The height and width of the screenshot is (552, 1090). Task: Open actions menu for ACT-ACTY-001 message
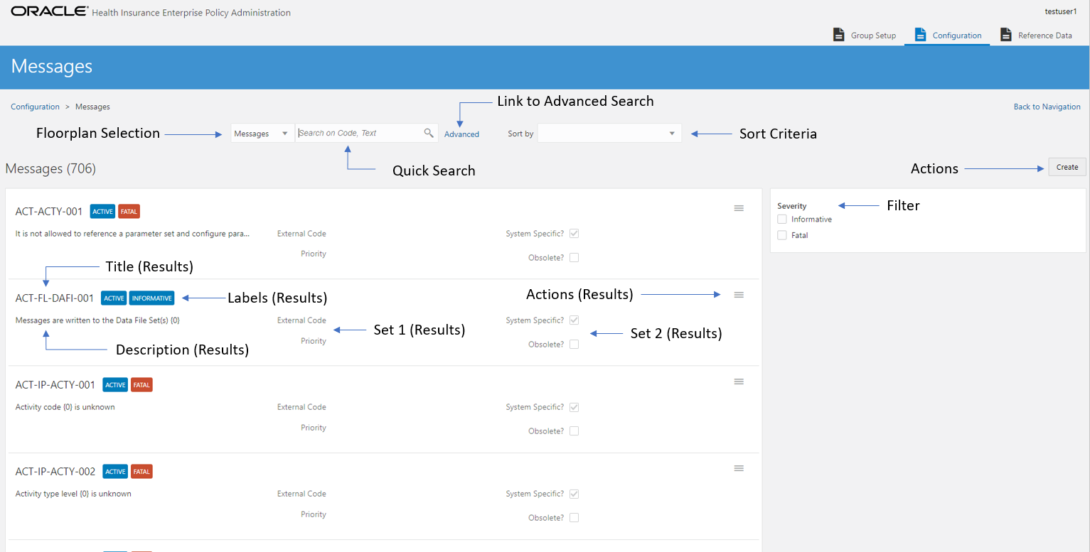[x=739, y=208]
